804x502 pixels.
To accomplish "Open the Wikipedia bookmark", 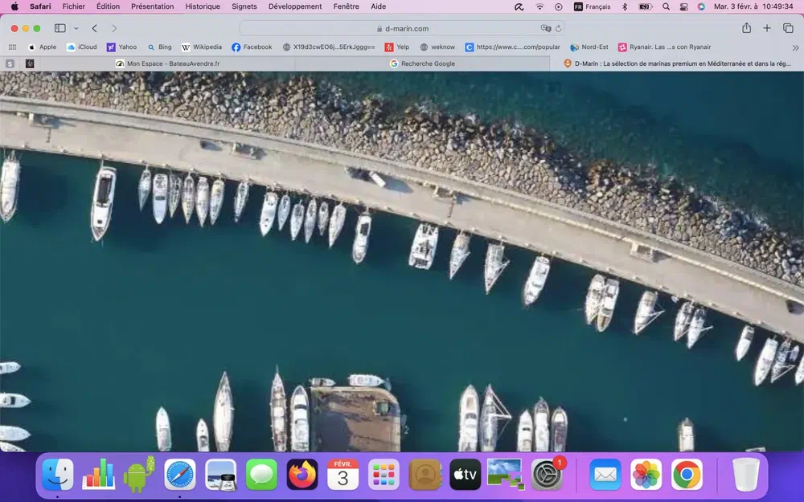I will pos(202,47).
